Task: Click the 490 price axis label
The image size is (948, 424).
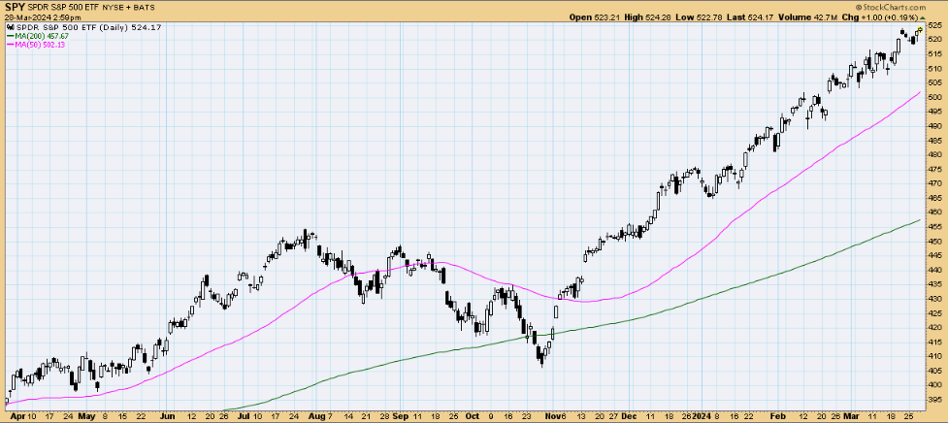Action: coord(933,126)
